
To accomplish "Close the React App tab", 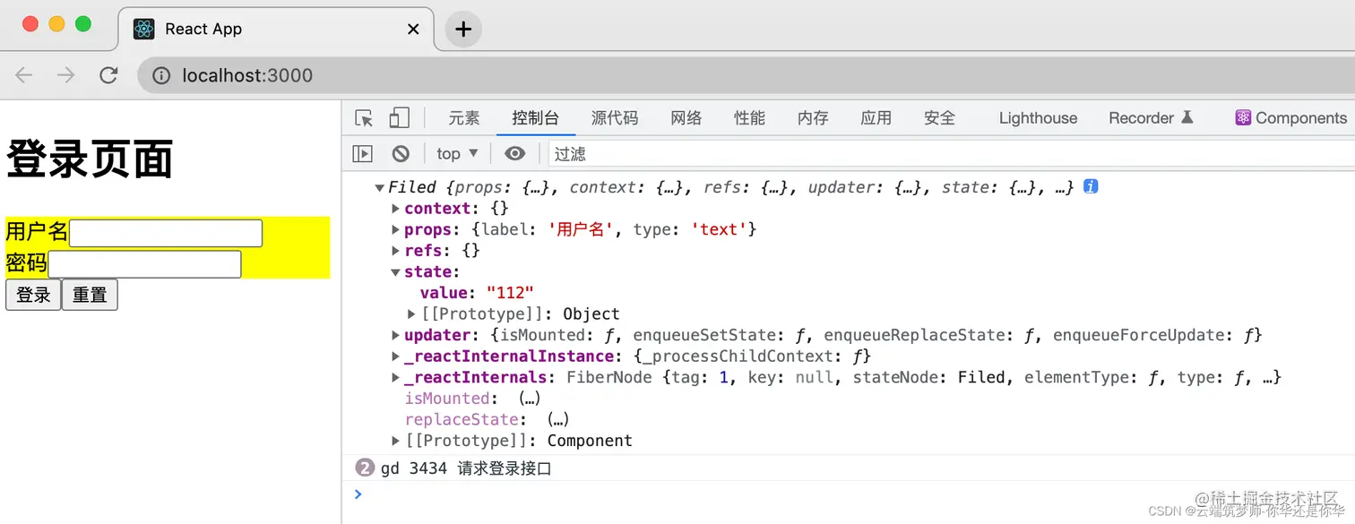I will click(x=413, y=29).
